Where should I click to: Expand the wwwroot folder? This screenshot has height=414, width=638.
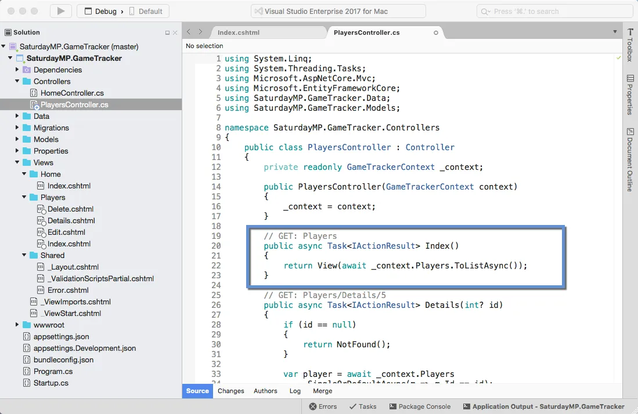click(x=17, y=325)
